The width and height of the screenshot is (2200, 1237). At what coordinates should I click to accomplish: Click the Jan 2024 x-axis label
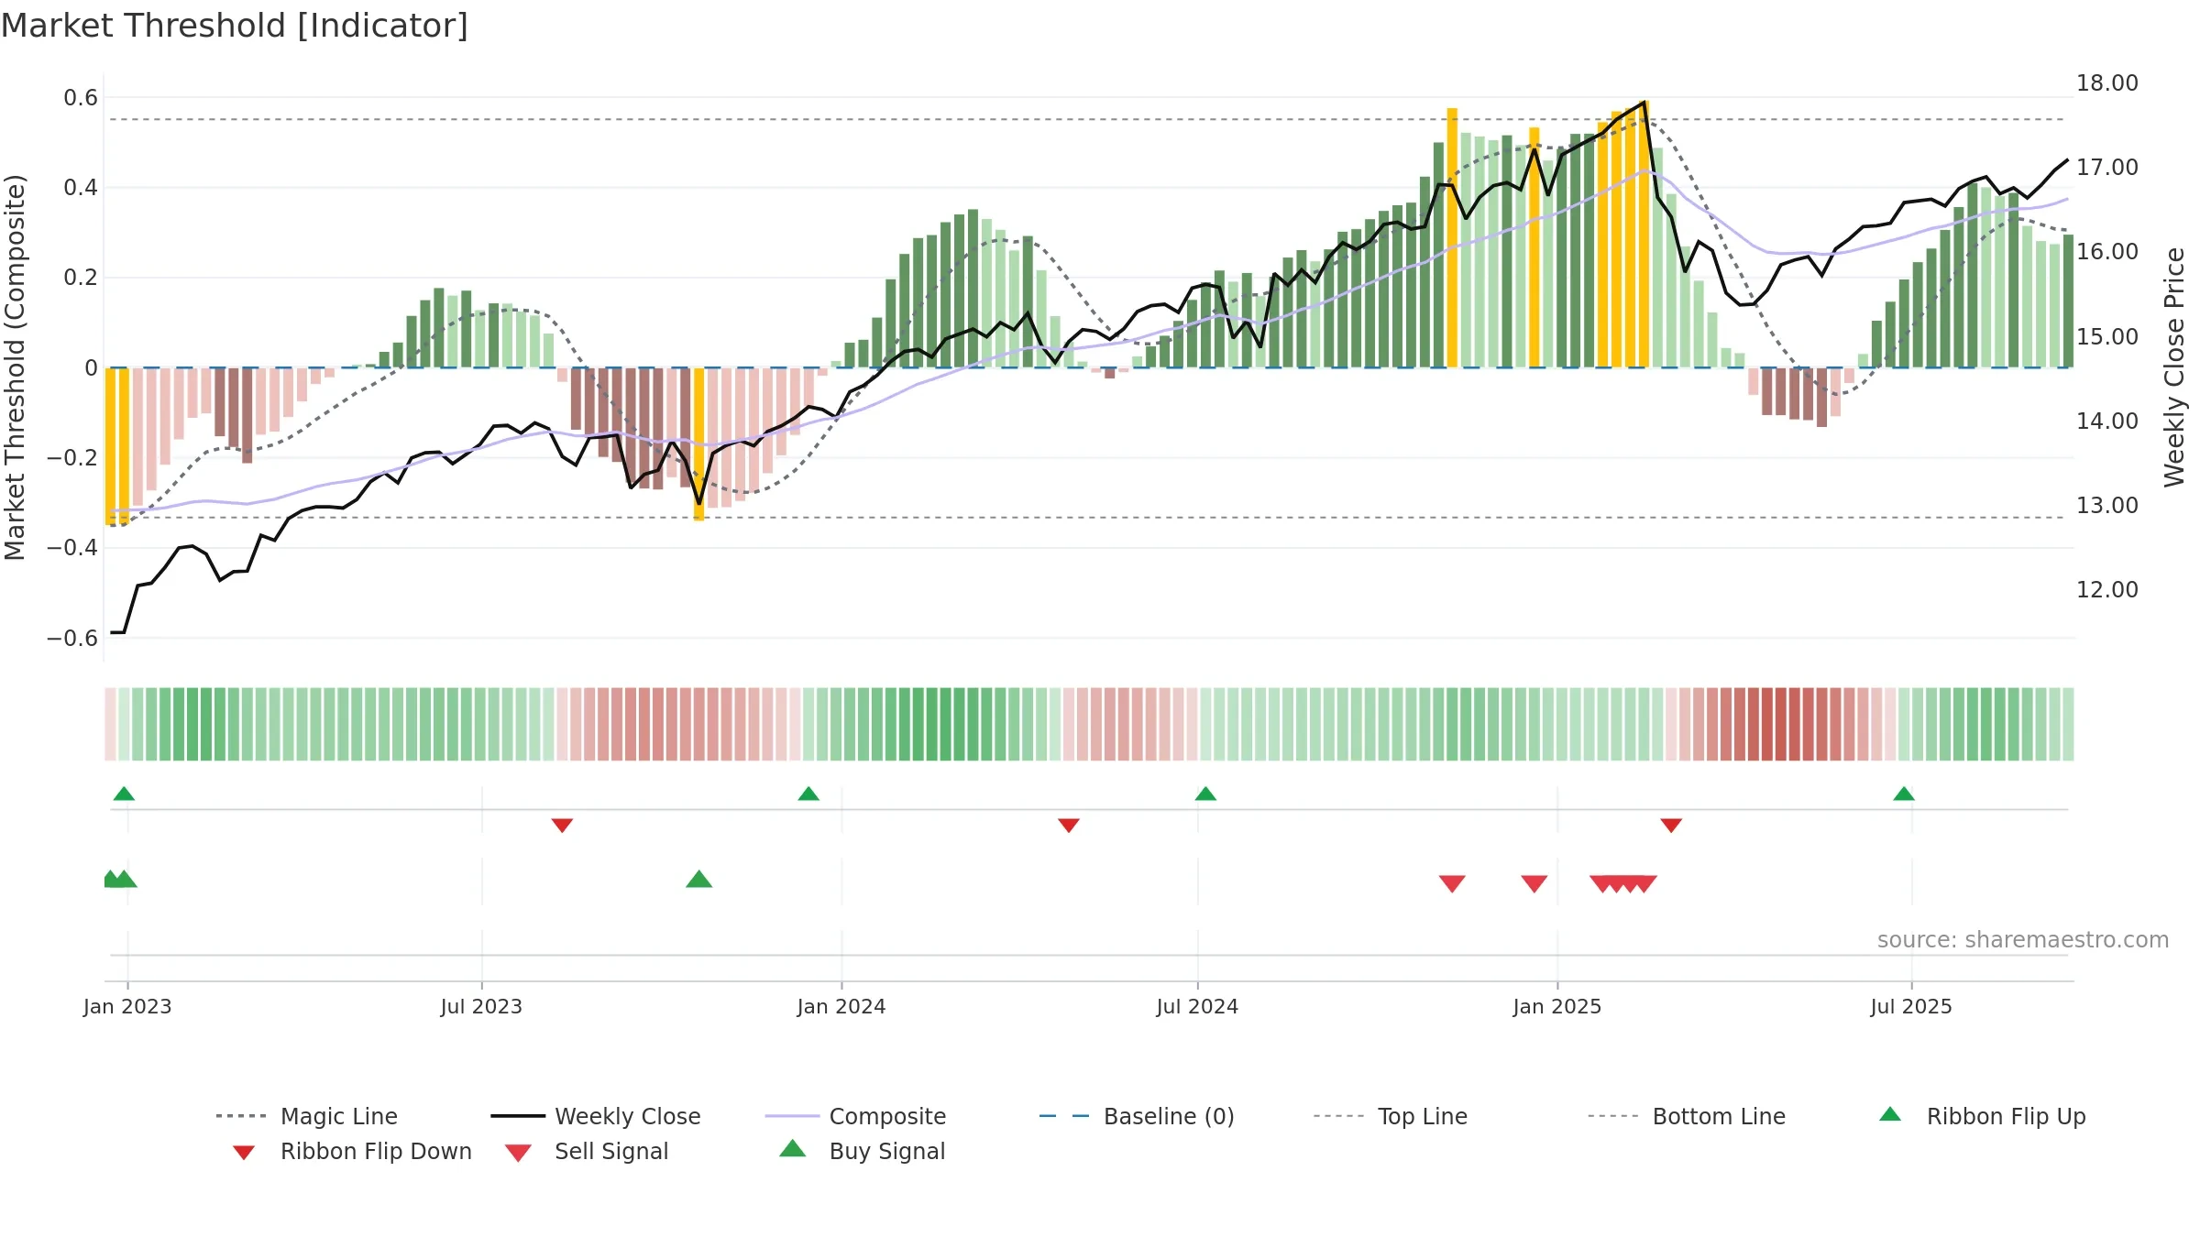point(841,1007)
